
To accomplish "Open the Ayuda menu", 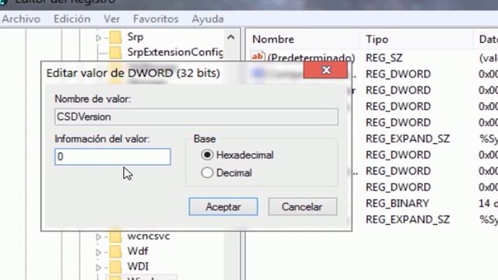I will [208, 19].
